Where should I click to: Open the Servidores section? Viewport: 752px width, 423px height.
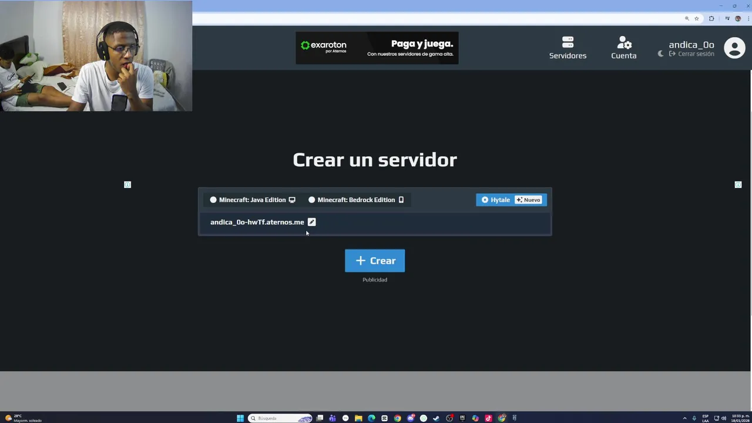(x=568, y=48)
